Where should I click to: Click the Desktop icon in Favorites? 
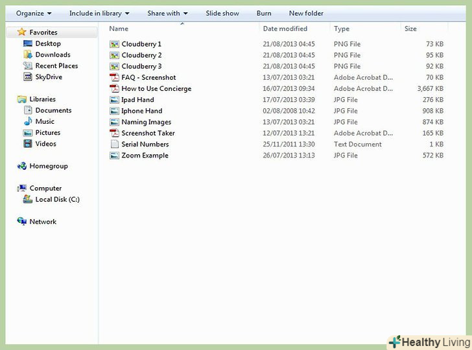28,43
